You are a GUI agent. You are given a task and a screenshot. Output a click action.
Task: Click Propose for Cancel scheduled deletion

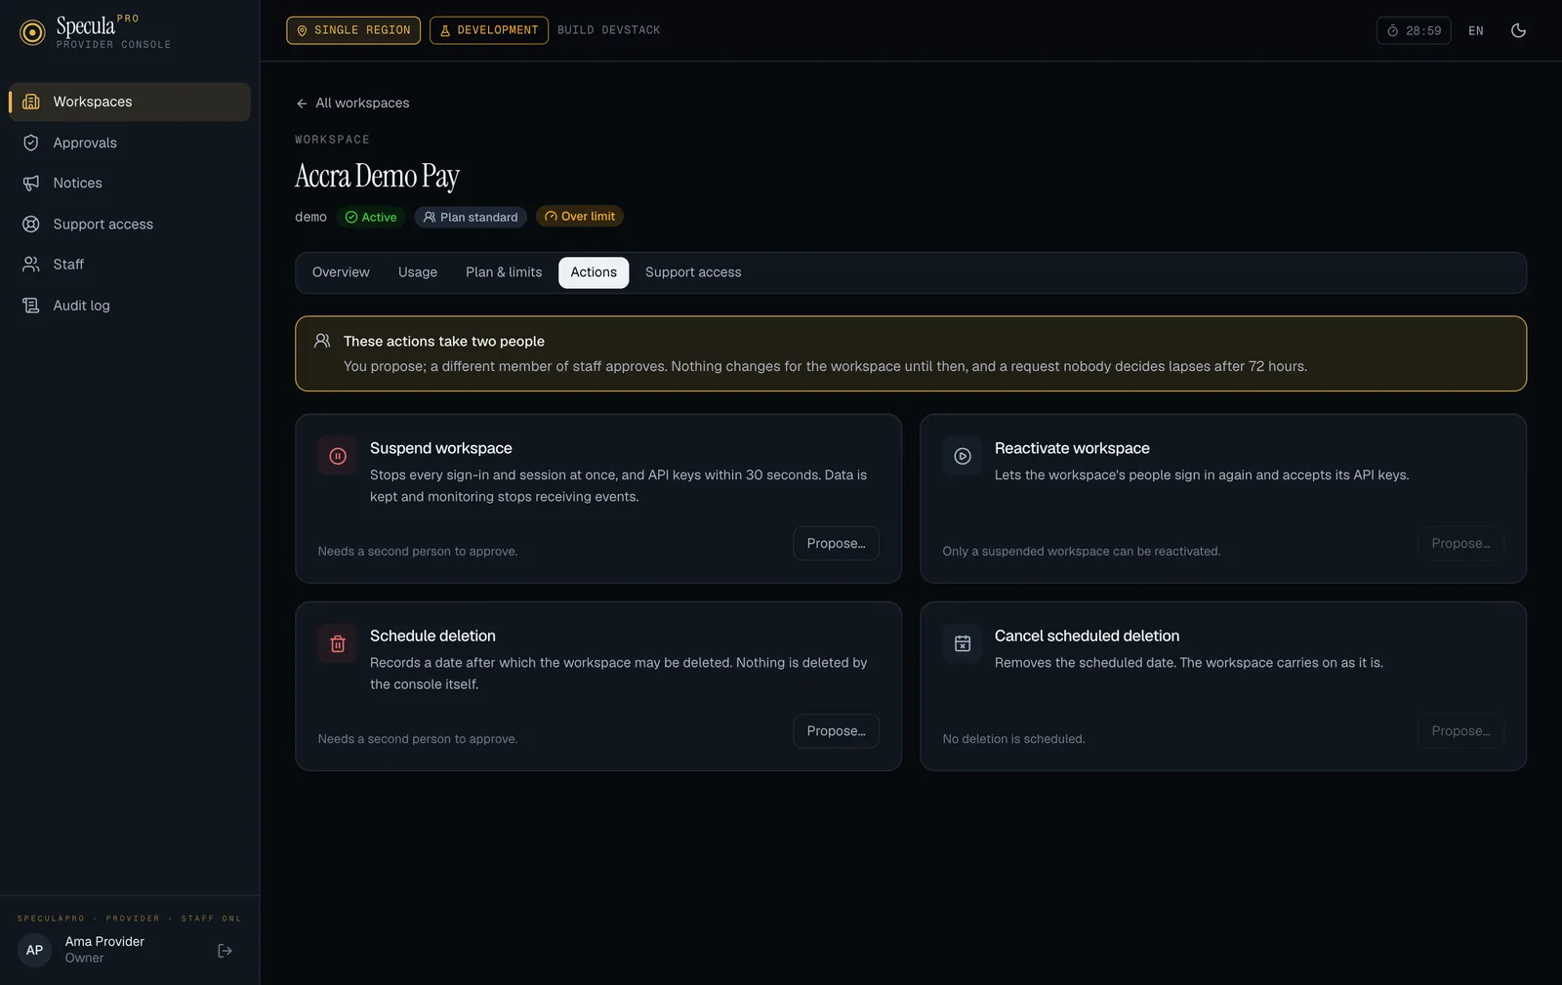pos(1460,730)
